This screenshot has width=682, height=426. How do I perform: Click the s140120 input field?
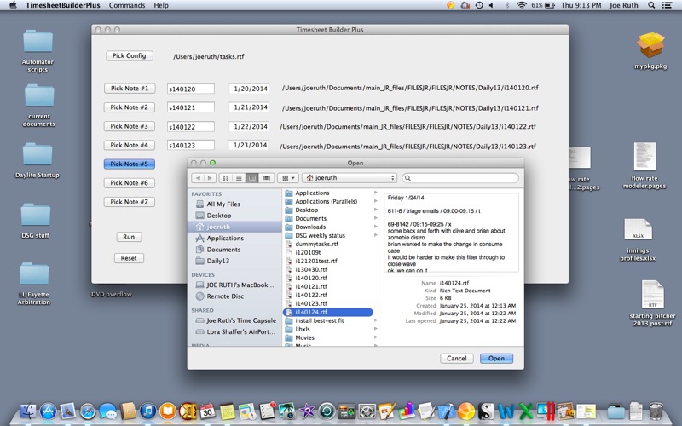[x=190, y=89]
